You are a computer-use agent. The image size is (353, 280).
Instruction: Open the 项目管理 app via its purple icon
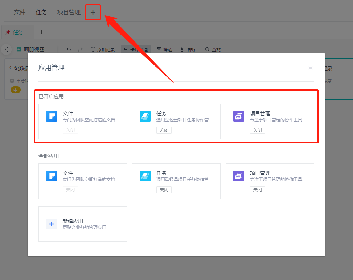tap(238, 116)
